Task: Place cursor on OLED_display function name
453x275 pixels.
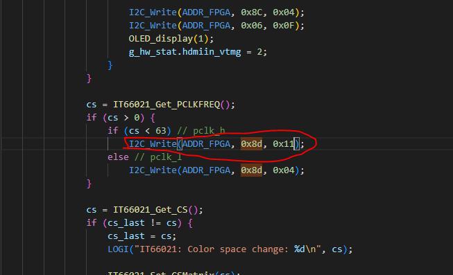Action: 161,39
